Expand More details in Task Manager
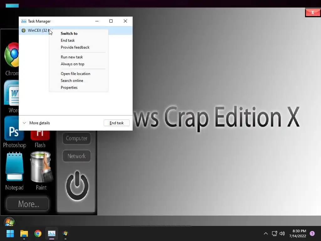The image size is (321, 241). pos(36,123)
